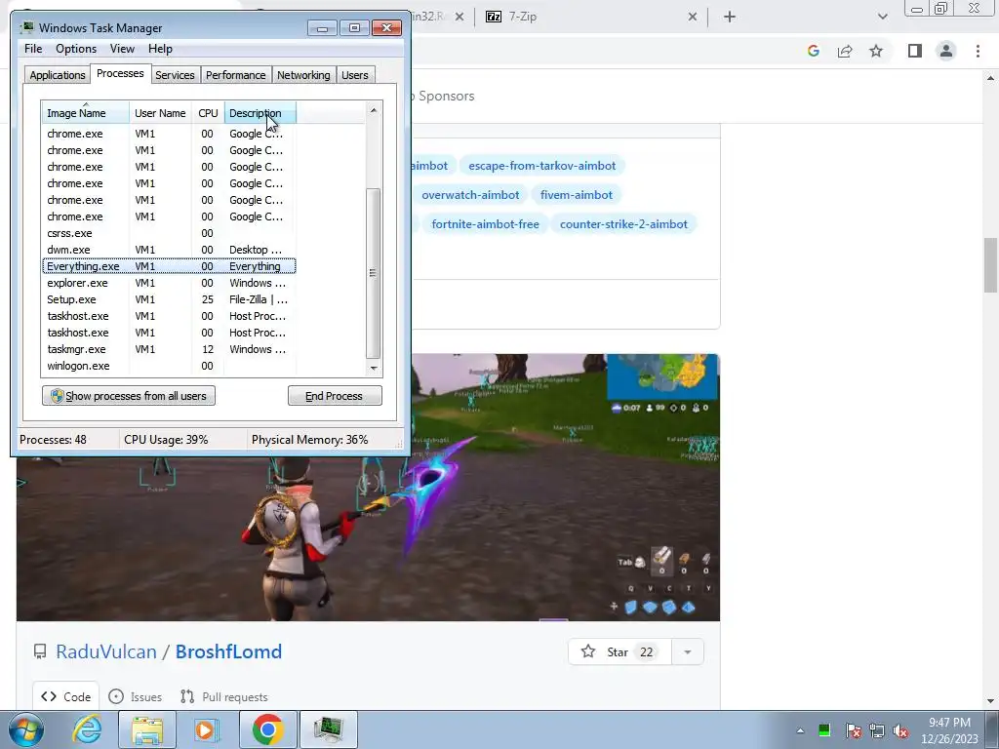The height and width of the screenshot is (749, 999).
Task: Star the BroshfLomd repository
Action: click(619, 651)
